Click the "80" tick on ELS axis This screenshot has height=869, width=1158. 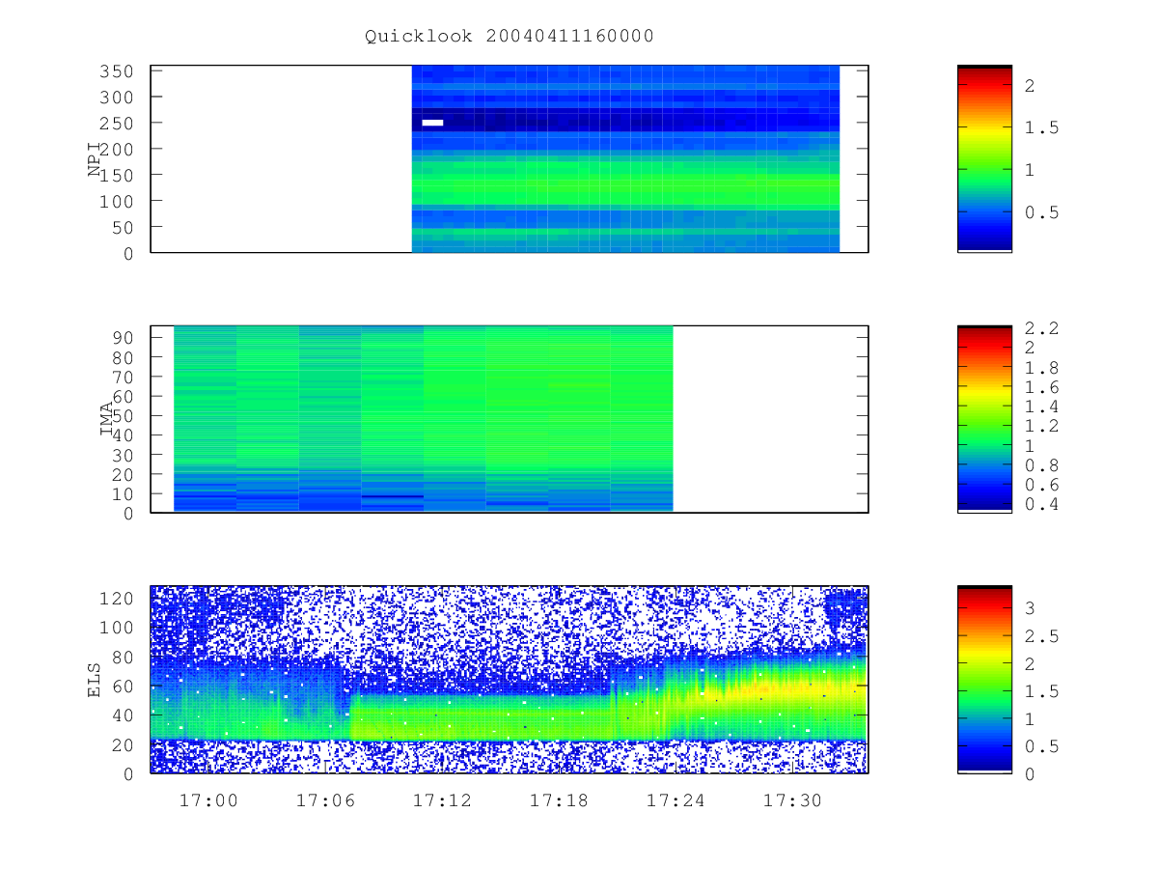[x=124, y=658]
